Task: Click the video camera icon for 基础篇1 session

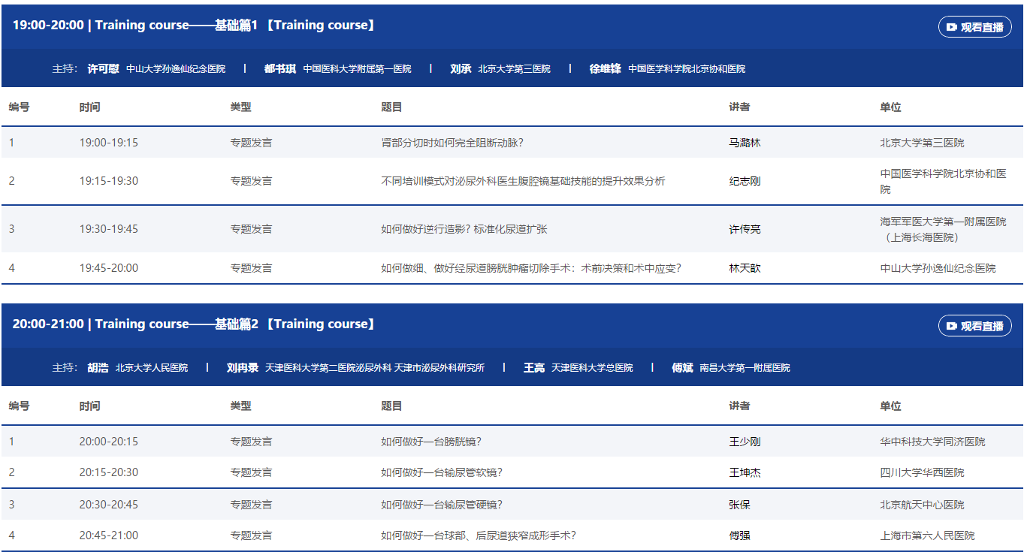Action: coord(952,27)
